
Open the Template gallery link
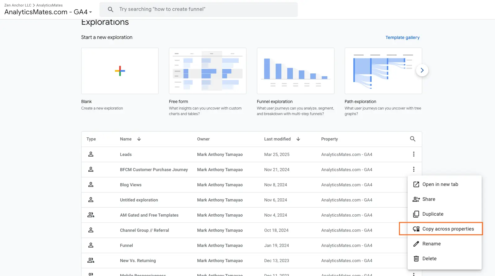pos(402,37)
